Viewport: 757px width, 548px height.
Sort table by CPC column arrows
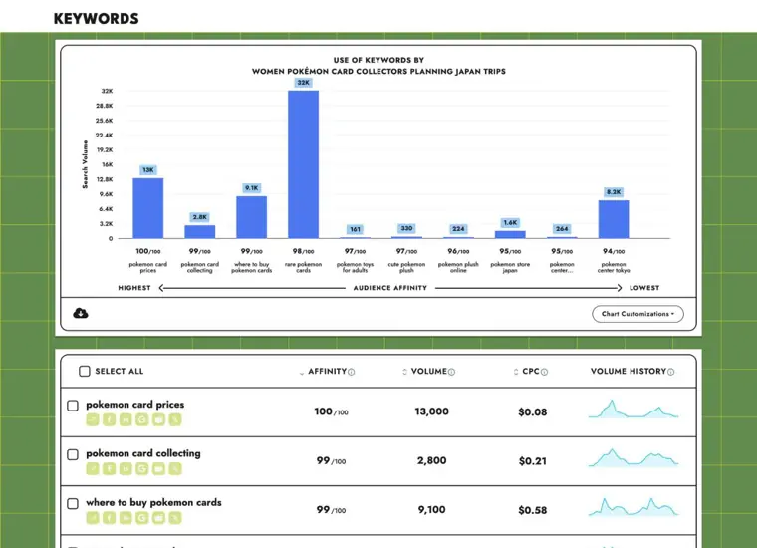pos(516,372)
